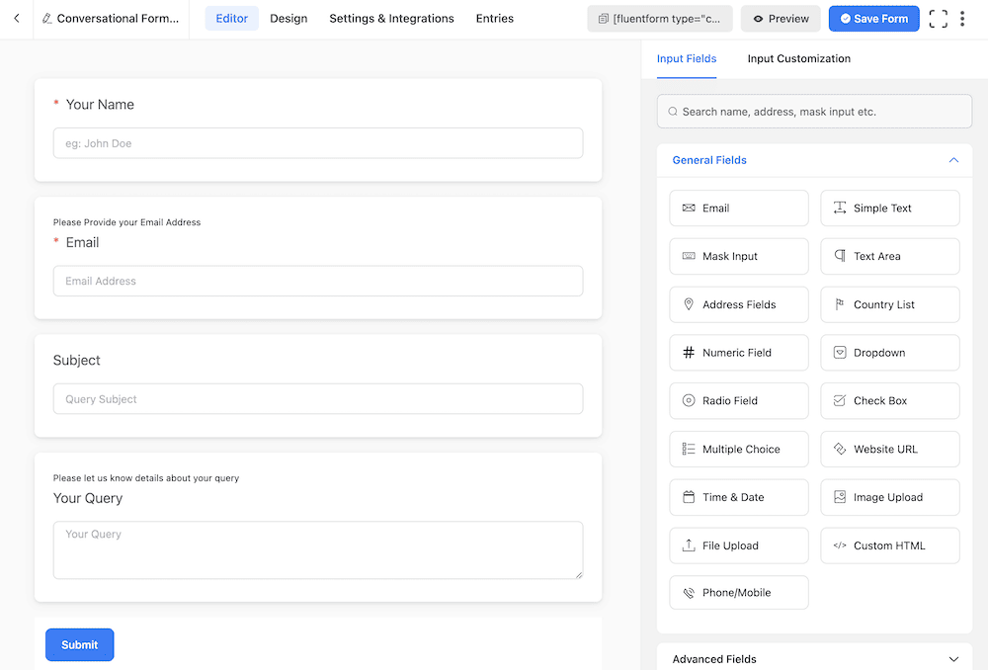
Task: Click the field search input box
Action: 814,112
